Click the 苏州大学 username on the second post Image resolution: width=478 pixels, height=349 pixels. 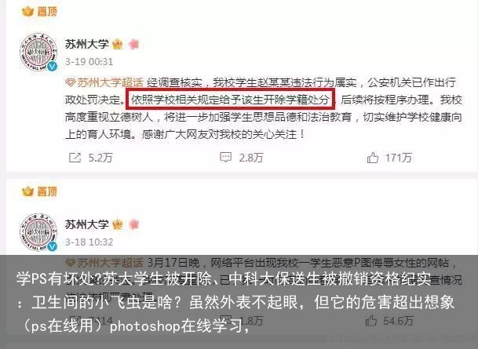pos(87,224)
